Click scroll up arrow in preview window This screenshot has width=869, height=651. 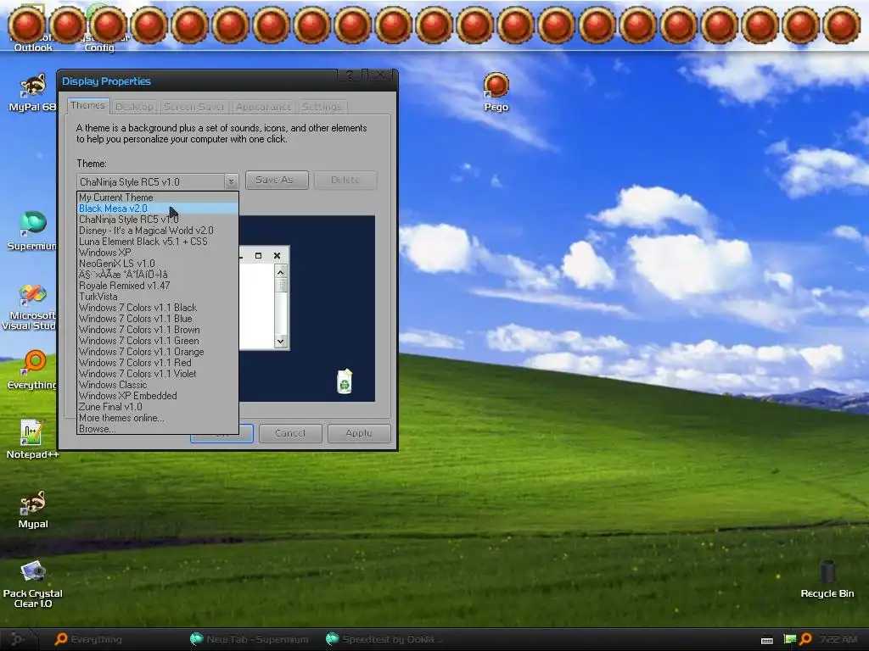[x=280, y=272]
